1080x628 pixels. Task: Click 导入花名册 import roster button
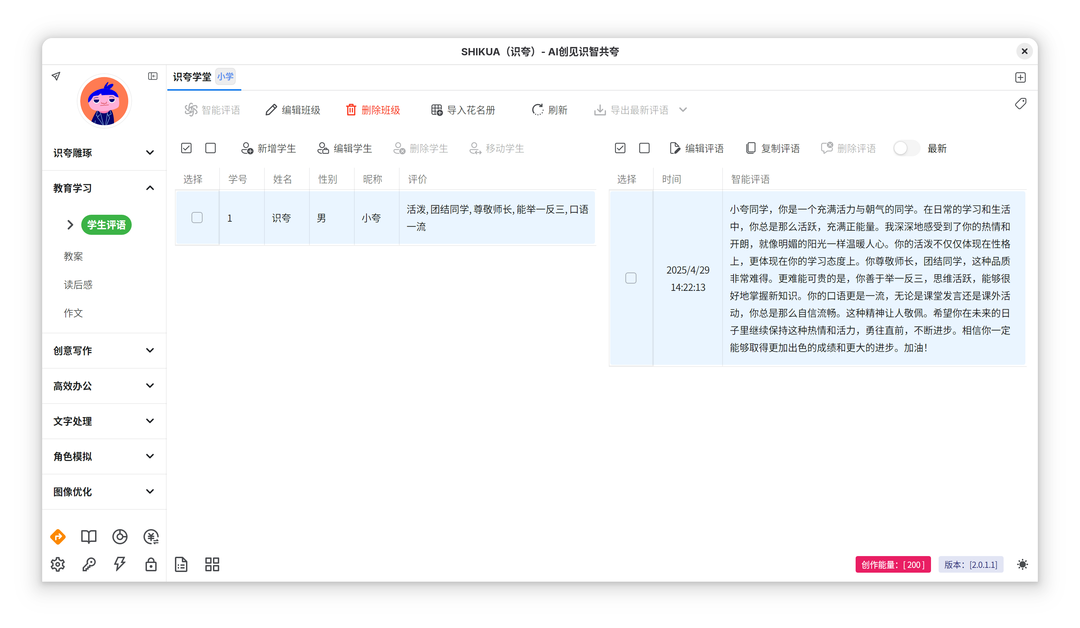click(x=463, y=110)
